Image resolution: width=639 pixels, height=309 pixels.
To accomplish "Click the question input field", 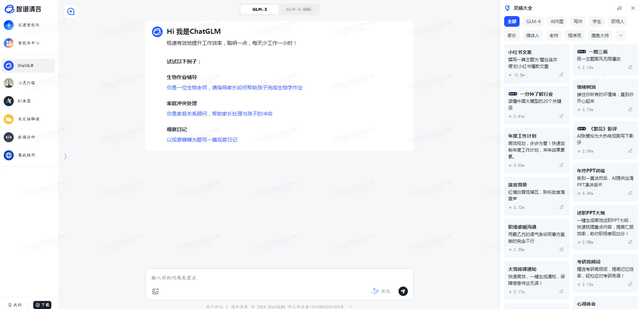I will 279,278.
